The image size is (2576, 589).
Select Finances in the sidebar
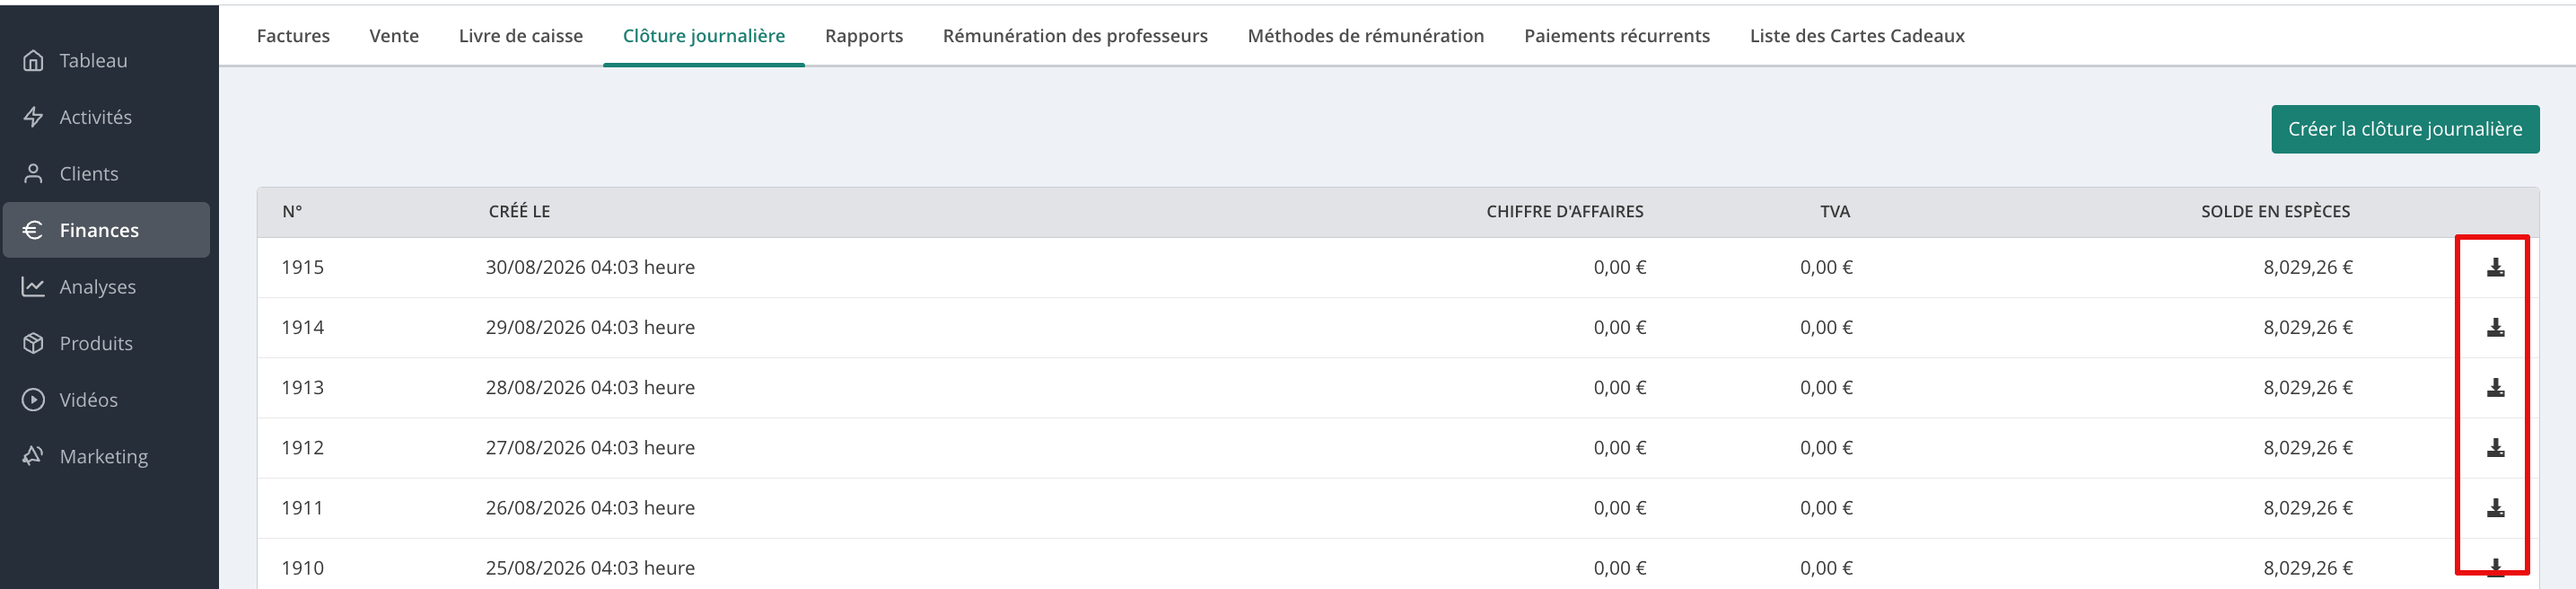coord(106,230)
